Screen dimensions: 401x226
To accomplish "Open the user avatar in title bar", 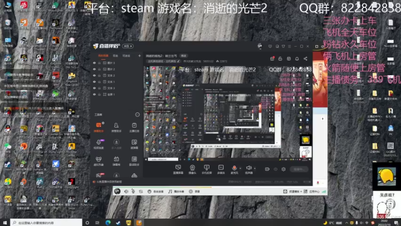I will tap(260, 46).
